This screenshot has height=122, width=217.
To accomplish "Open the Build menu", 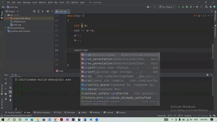I will tap(50, 2).
